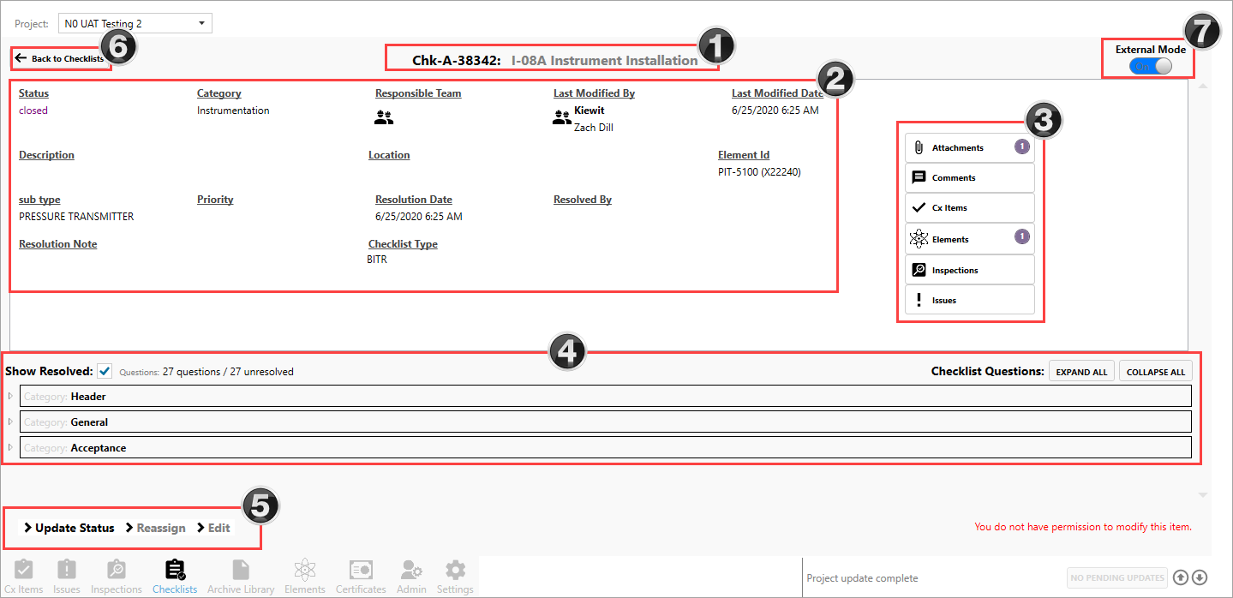Viewport: 1233px width, 598px height.
Task: Click the Kiewit team icon
Action: (562, 118)
